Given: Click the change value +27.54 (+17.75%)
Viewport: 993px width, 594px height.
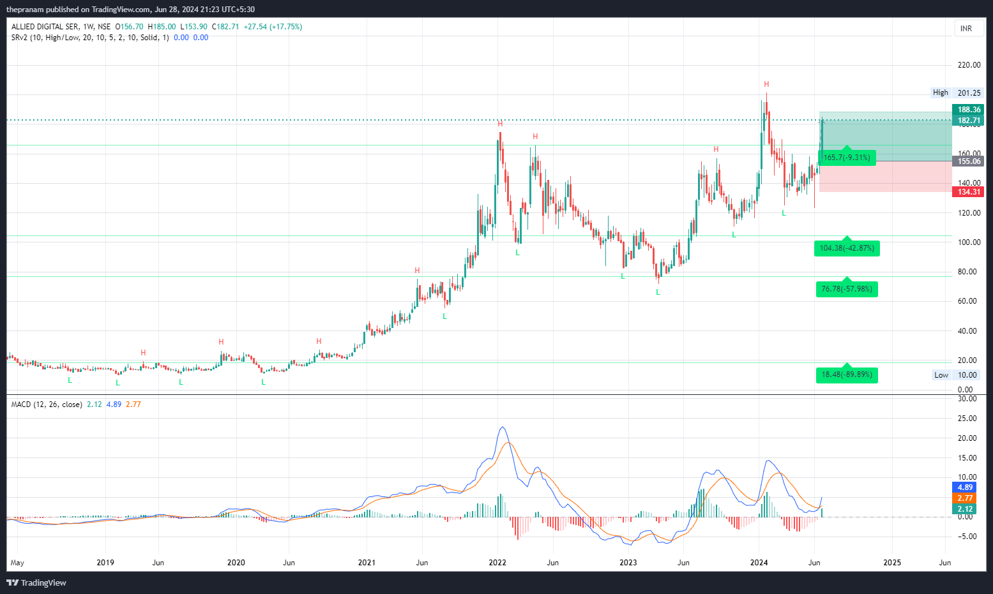Looking at the screenshot, I should (273, 27).
